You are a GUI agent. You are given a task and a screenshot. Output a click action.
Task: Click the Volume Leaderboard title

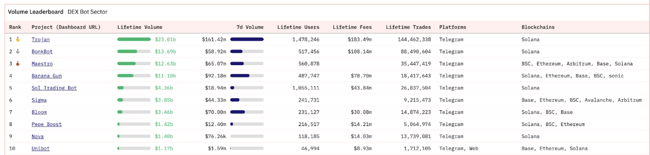[x=36, y=12]
